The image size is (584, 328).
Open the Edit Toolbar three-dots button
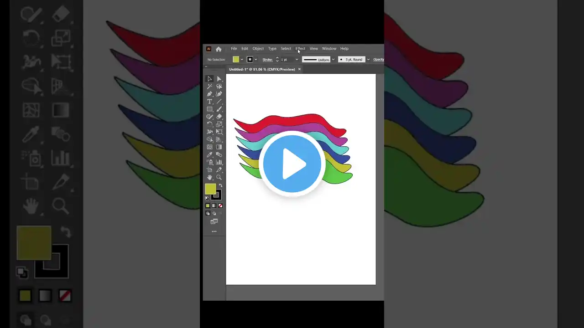[x=214, y=231]
